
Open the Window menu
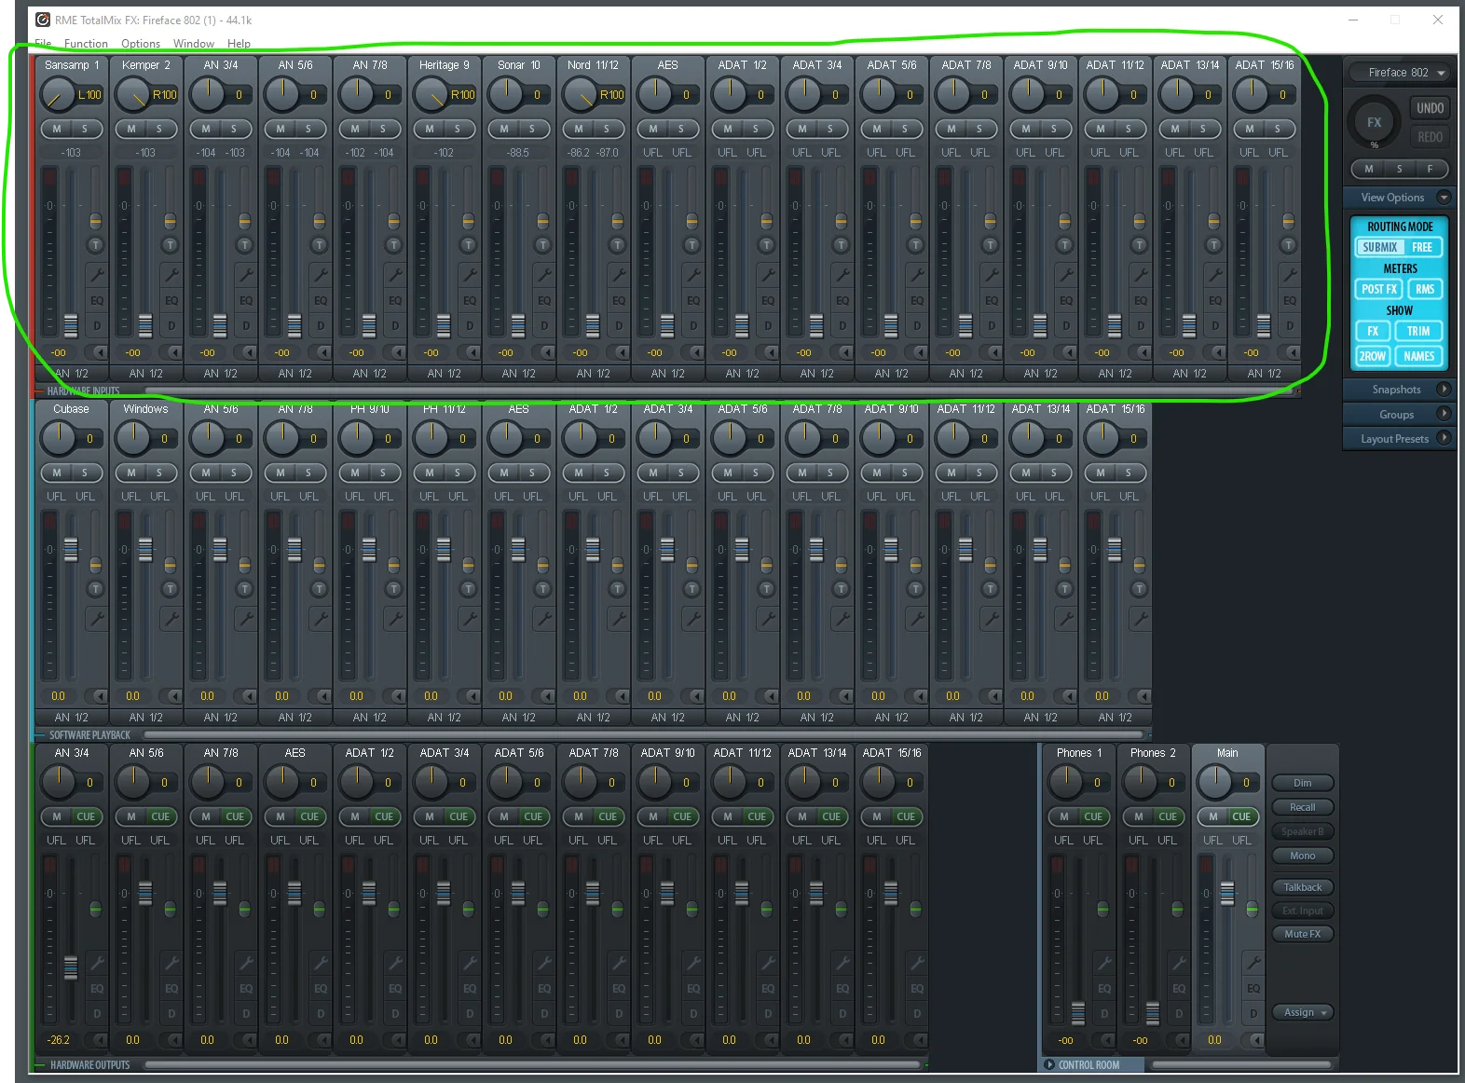[194, 44]
